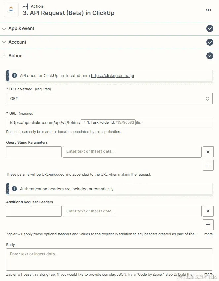Click the green checkmark on App & event
219x281 pixels.
click(x=210, y=29)
